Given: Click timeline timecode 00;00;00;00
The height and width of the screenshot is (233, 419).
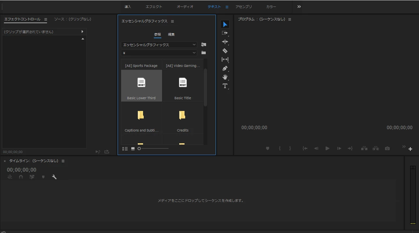Looking at the screenshot, I should tap(22, 170).
